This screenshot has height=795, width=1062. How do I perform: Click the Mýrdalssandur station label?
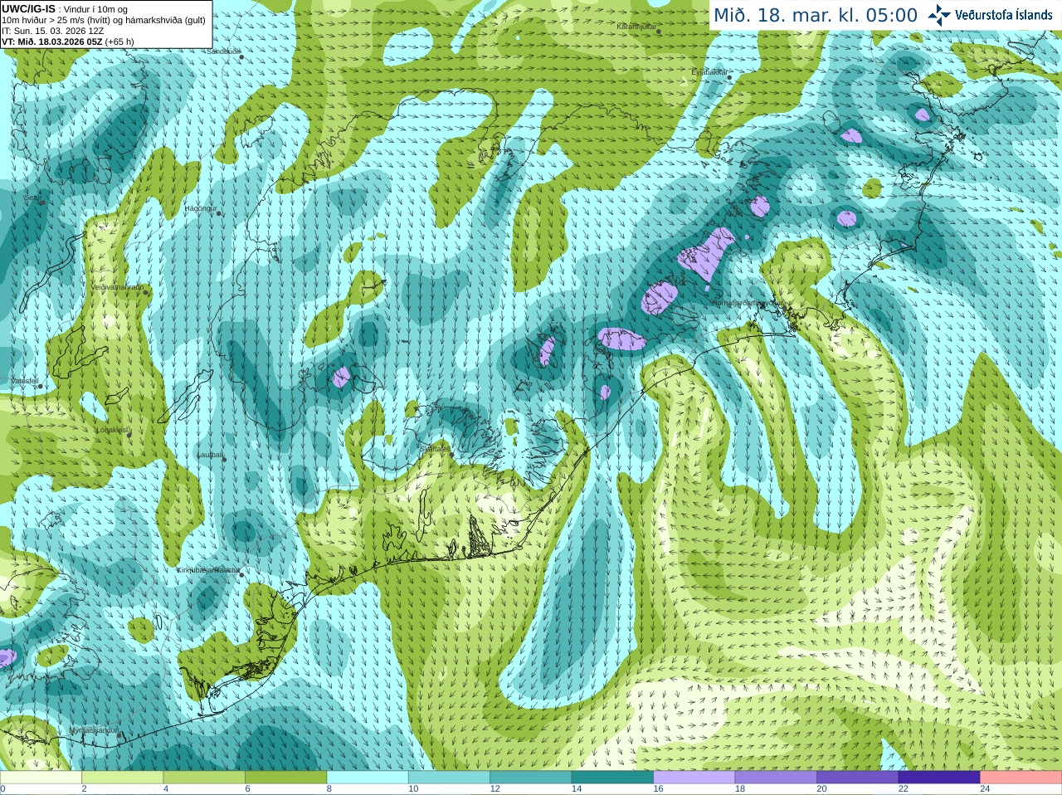click(x=94, y=731)
